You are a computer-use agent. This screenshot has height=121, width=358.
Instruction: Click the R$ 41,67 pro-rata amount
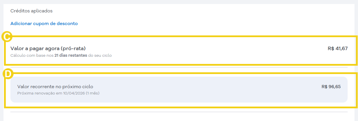(x=338, y=48)
